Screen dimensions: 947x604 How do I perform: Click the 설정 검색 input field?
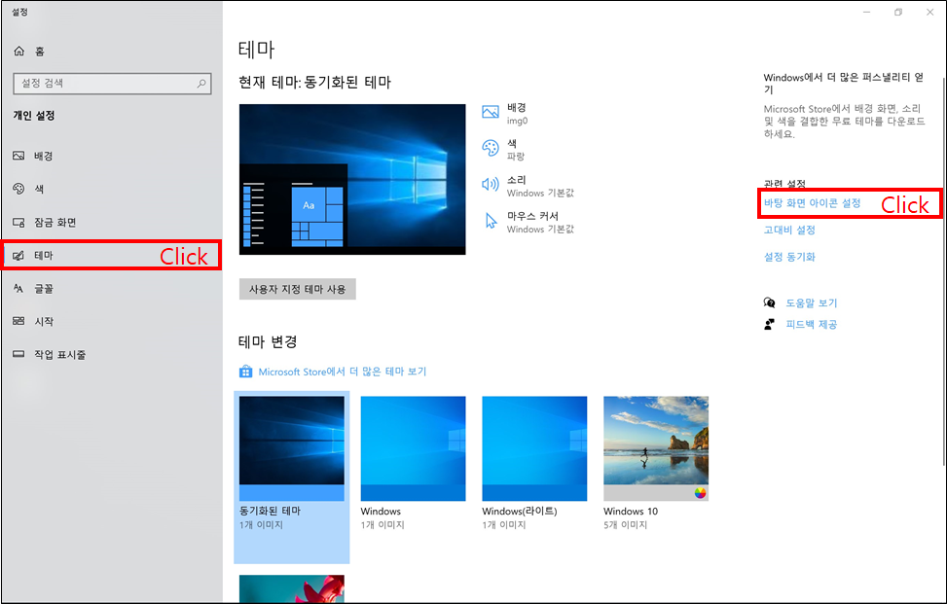112,84
